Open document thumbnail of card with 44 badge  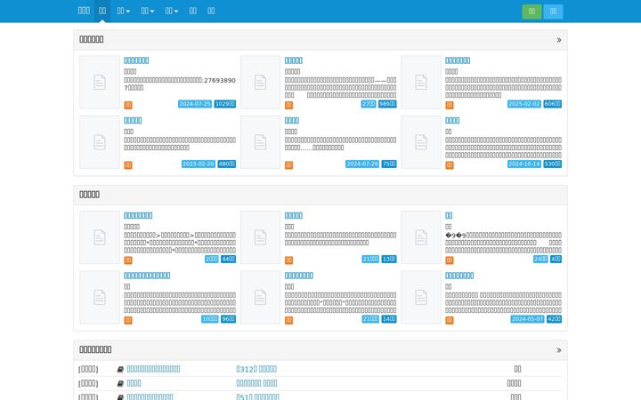tap(100, 237)
